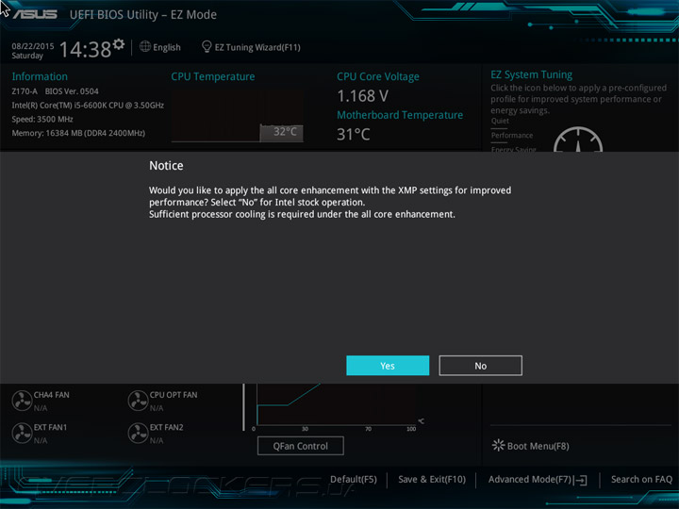
Task: Click the globe language icon
Action: (145, 46)
